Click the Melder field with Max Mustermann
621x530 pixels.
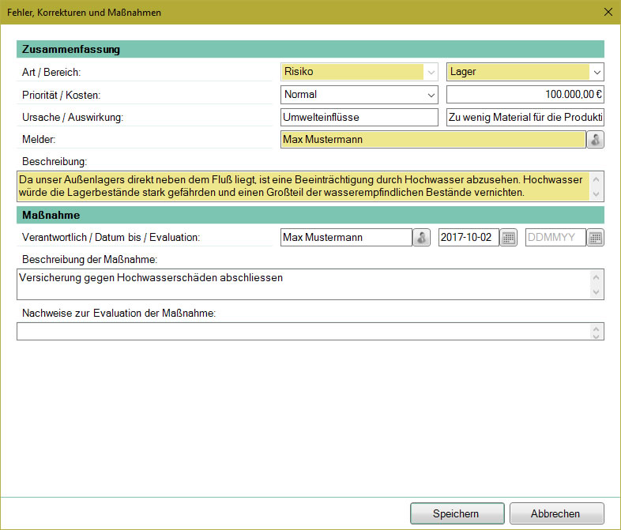click(x=432, y=140)
